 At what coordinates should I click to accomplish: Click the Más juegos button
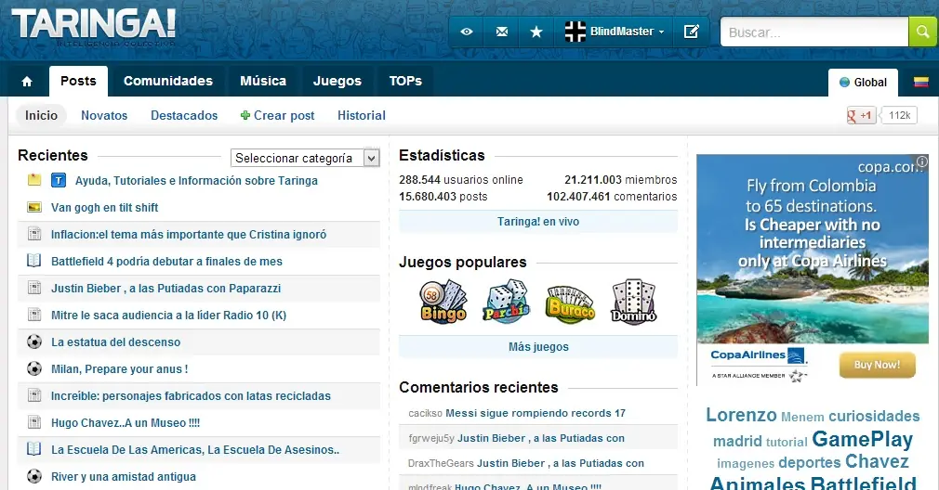(x=538, y=346)
